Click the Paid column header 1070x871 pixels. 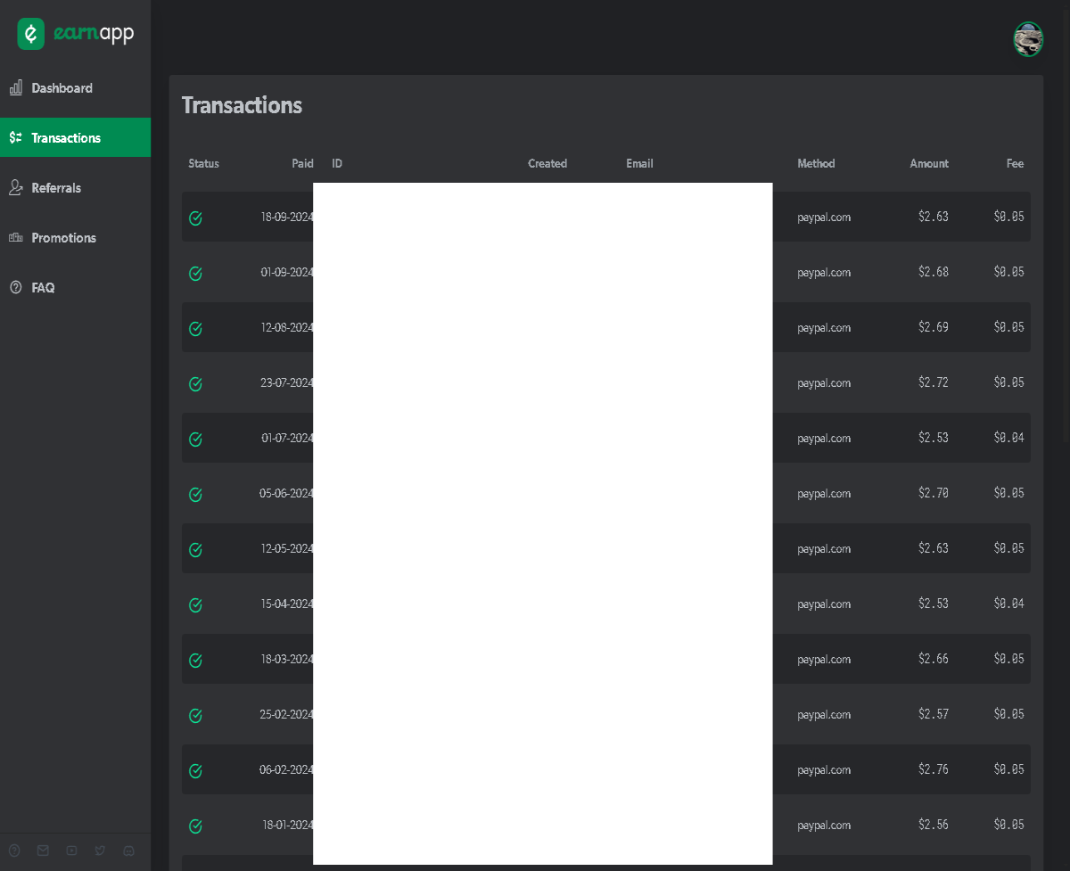click(x=302, y=164)
